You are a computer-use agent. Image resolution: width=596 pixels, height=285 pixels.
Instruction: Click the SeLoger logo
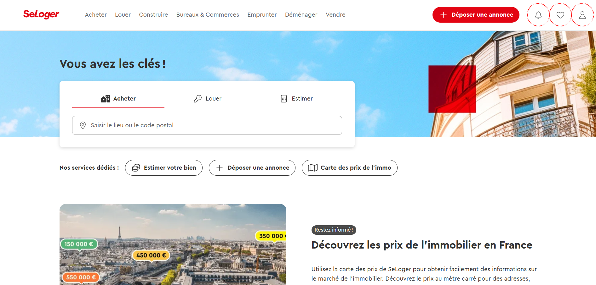coord(41,14)
